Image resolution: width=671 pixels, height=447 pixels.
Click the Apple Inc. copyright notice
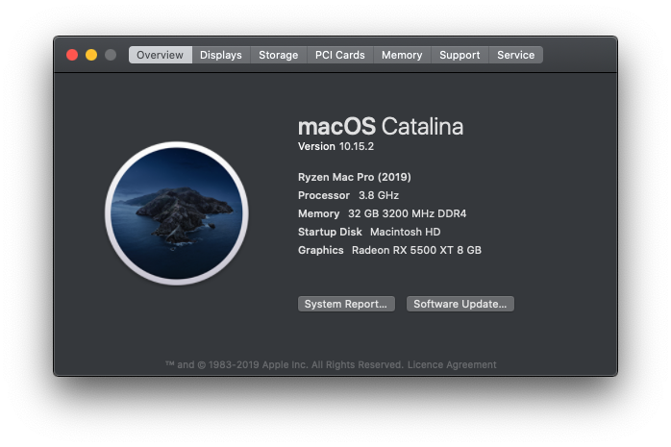285,365
